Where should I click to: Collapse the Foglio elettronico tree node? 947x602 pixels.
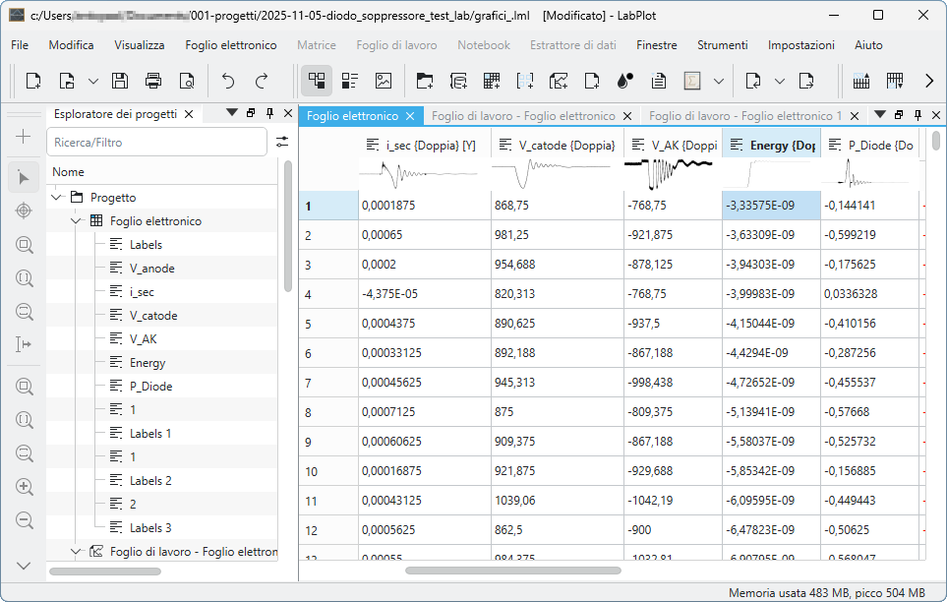click(76, 221)
